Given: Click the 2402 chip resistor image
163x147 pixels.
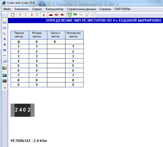Looking at the screenshot, I should click(22, 110).
